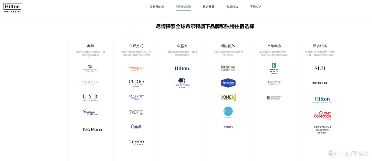Select the Apartment Collection by Hilton logo
The width and height of the screenshot is (372, 161).
tap(322, 130)
